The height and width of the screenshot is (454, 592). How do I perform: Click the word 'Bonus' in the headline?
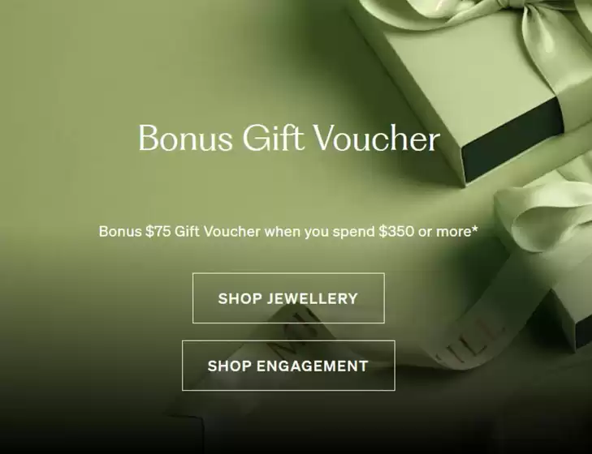click(185, 138)
